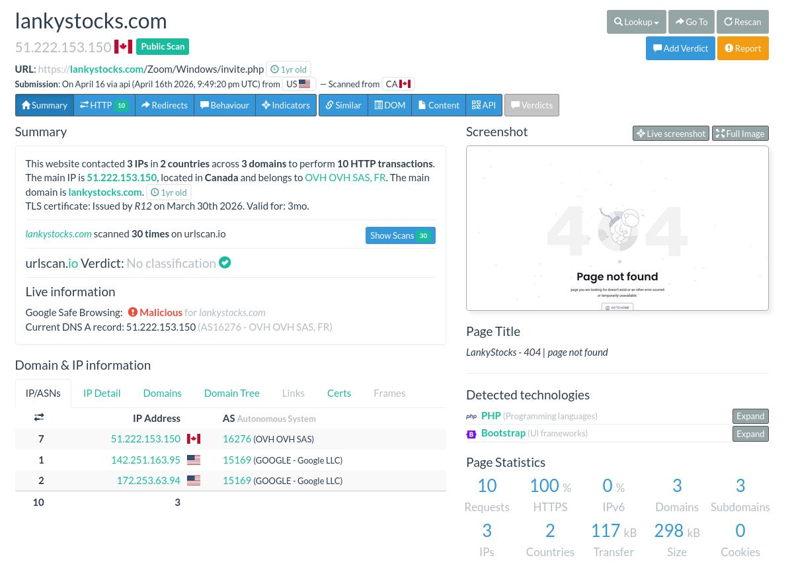Click the green verdict checkmark icon
Screen dimensions: 792x576
coord(225,263)
